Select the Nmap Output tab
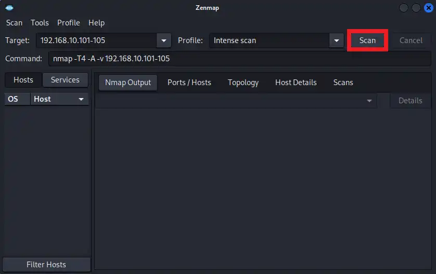Screen dimensions: 436x274 [x=128, y=83]
